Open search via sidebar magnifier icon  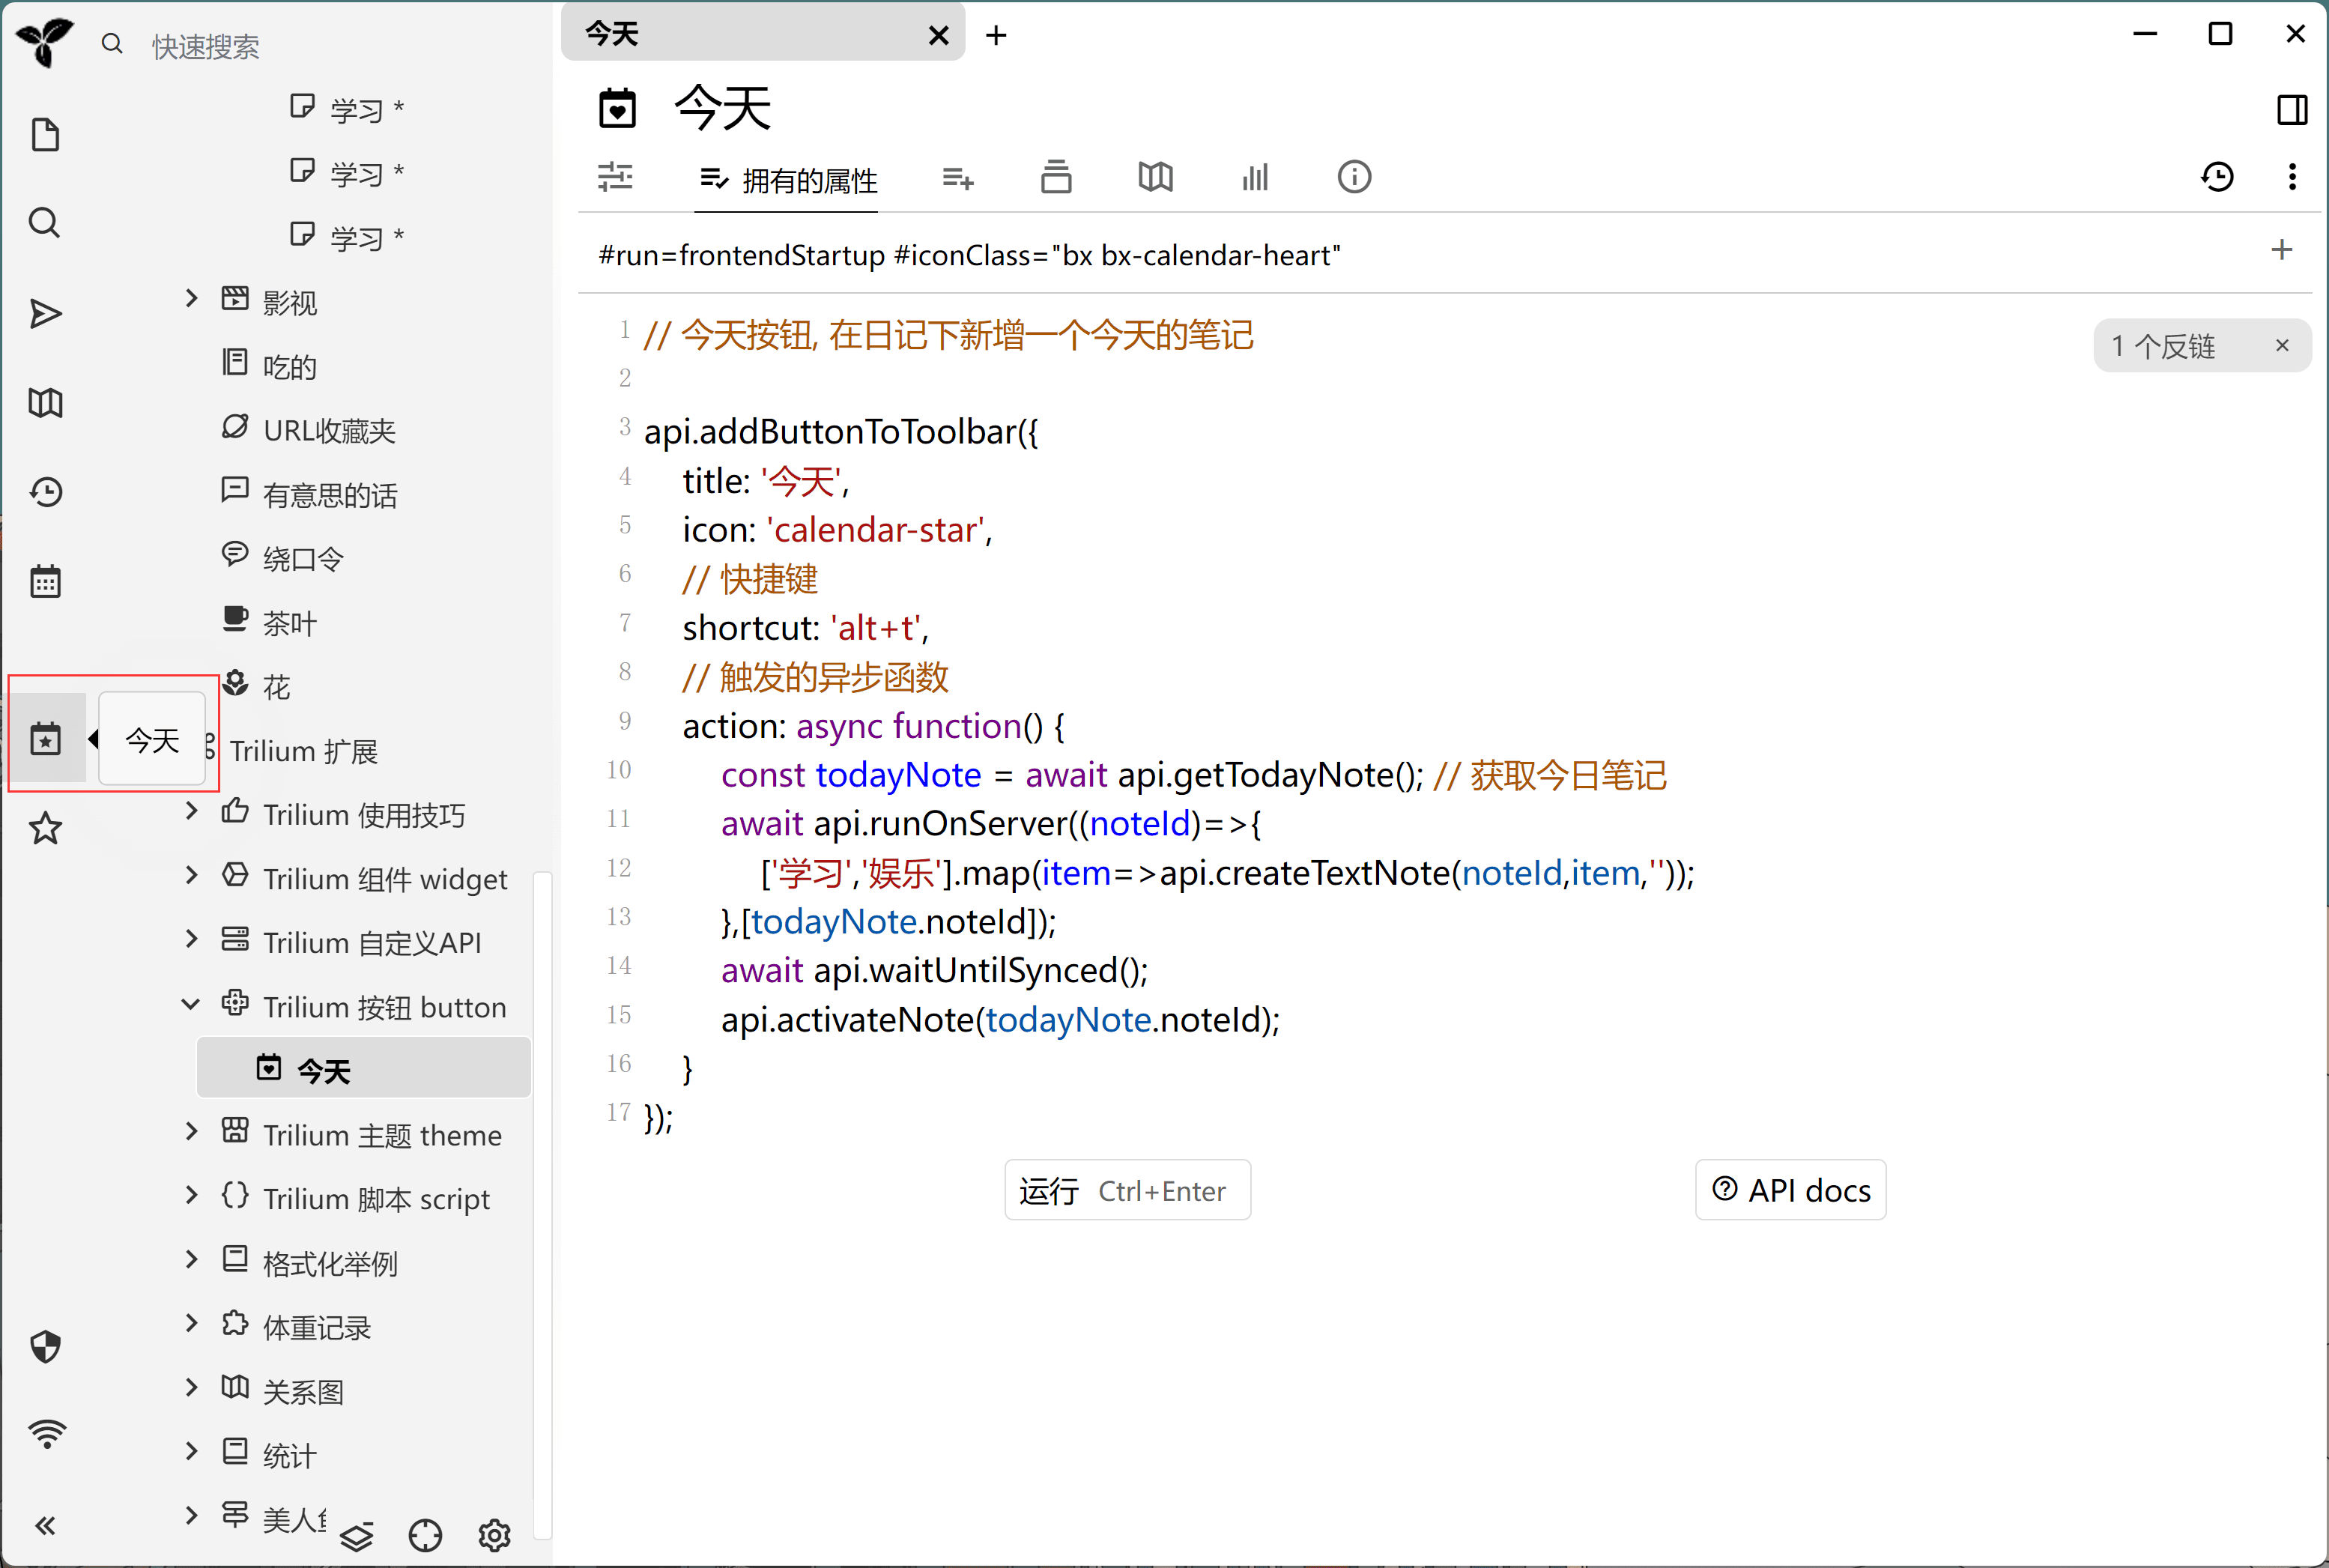click(x=45, y=223)
